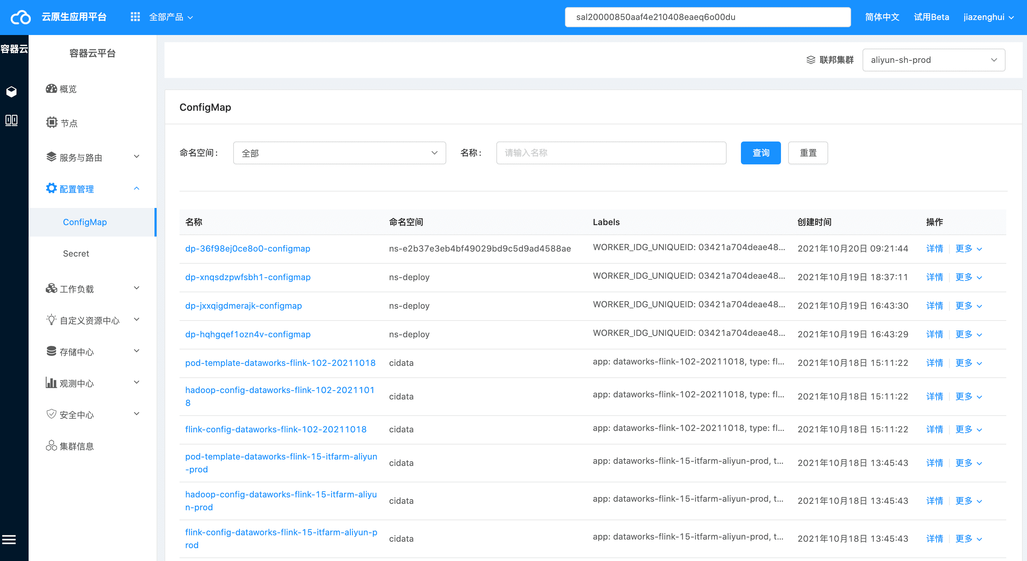Click the 观测中心 bar chart icon
The width and height of the screenshot is (1027, 561).
51,382
